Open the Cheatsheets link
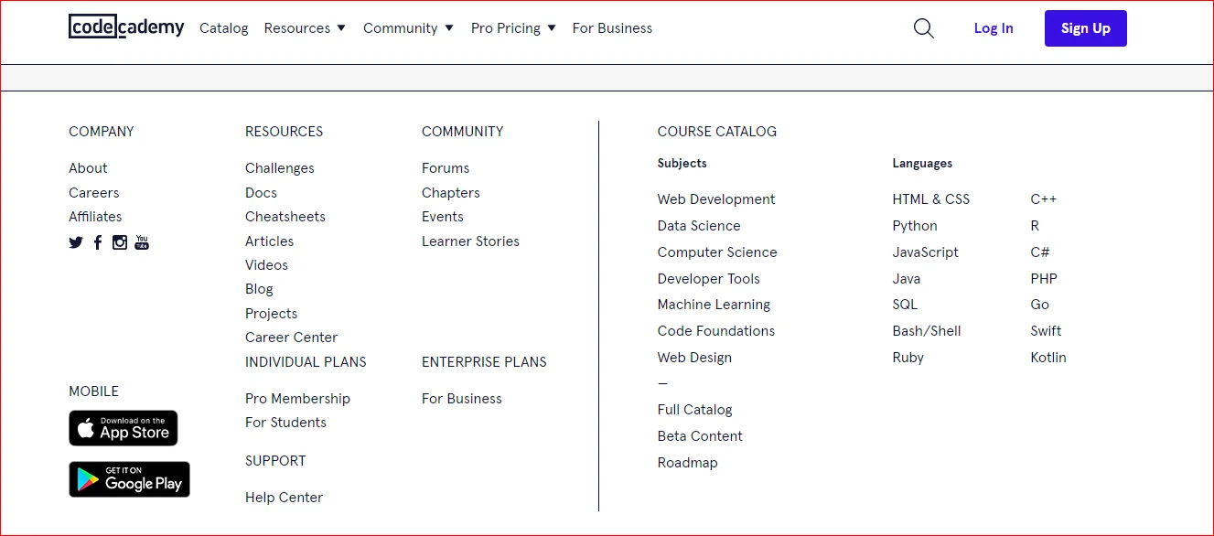 (x=285, y=217)
